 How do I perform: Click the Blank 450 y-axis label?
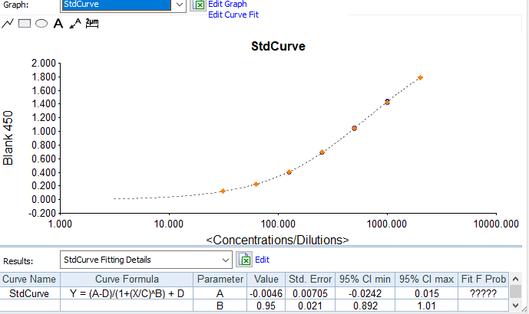point(8,138)
